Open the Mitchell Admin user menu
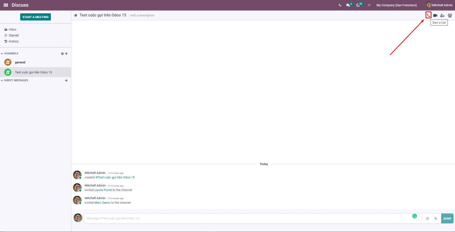 click(439, 5)
